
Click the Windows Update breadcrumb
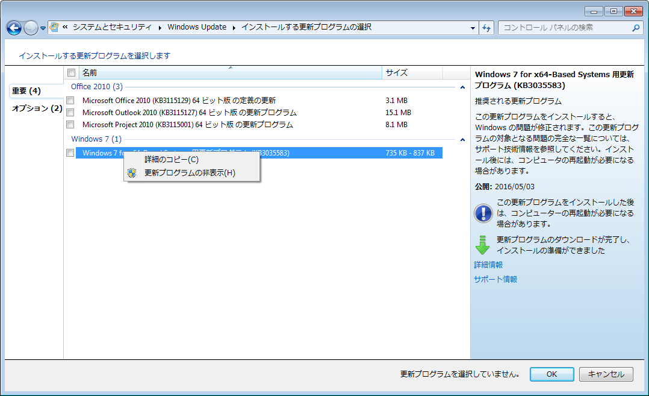coord(197,27)
